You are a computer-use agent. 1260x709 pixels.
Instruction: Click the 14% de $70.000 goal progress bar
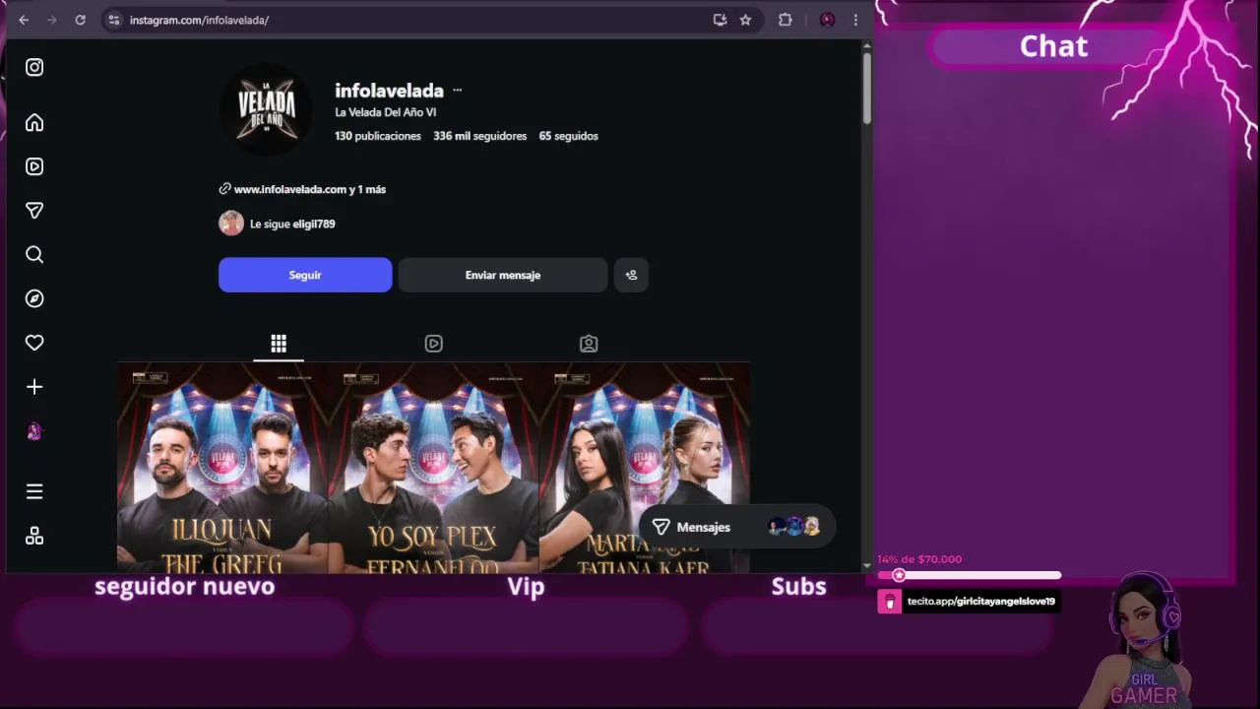pyautogui.click(x=970, y=575)
